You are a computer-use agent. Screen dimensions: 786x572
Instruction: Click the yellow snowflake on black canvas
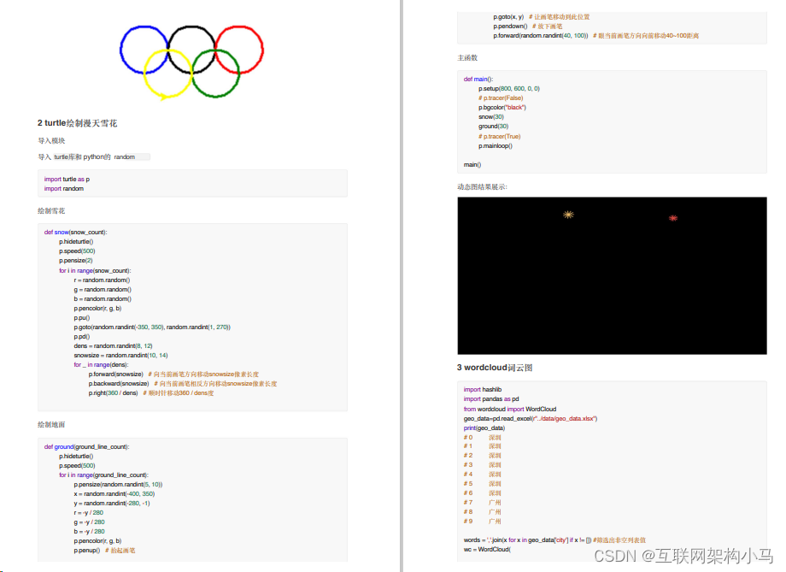pos(568,215)
